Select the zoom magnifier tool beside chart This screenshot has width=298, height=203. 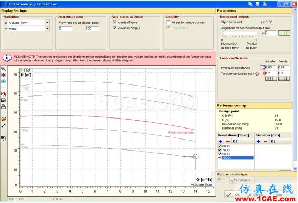pos(3,69)
